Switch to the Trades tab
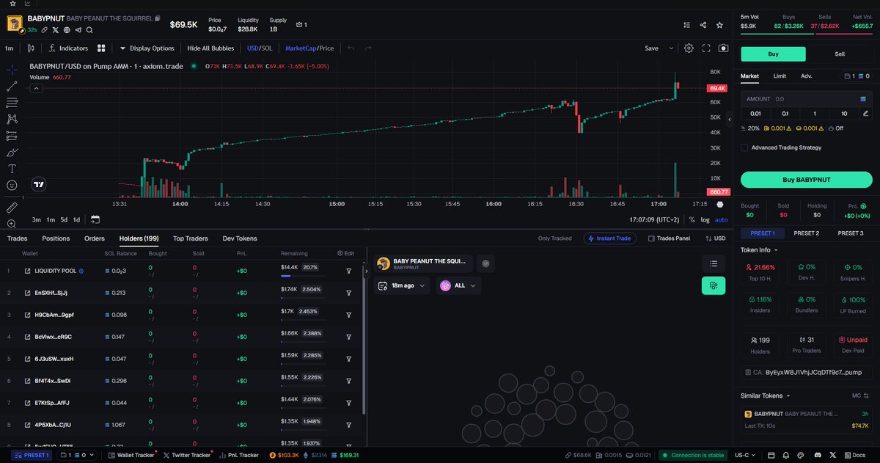This screenshot has width=880, height=463. pyautogui.click(x=18, y=238)
